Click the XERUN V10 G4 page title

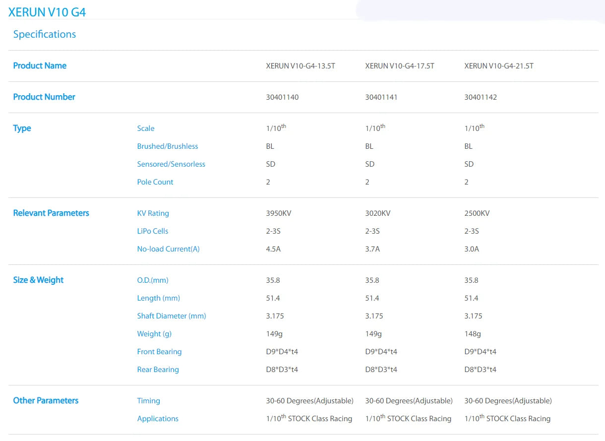pos(47,12)
